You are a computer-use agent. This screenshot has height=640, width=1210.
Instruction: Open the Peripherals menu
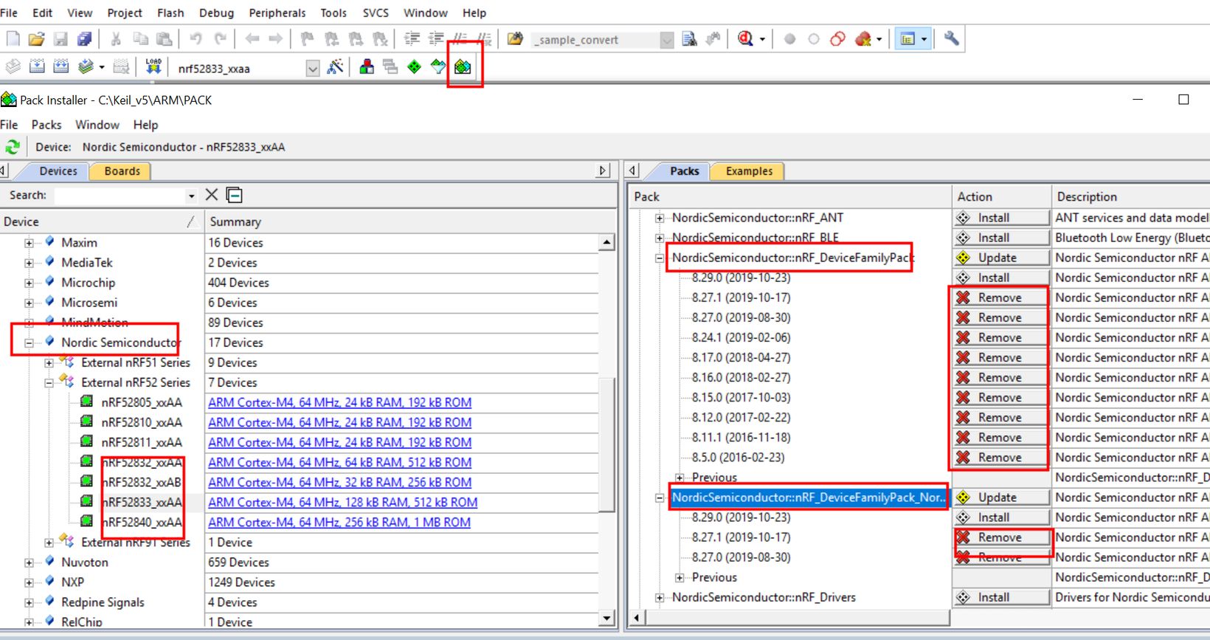click(x=277, y=13)
